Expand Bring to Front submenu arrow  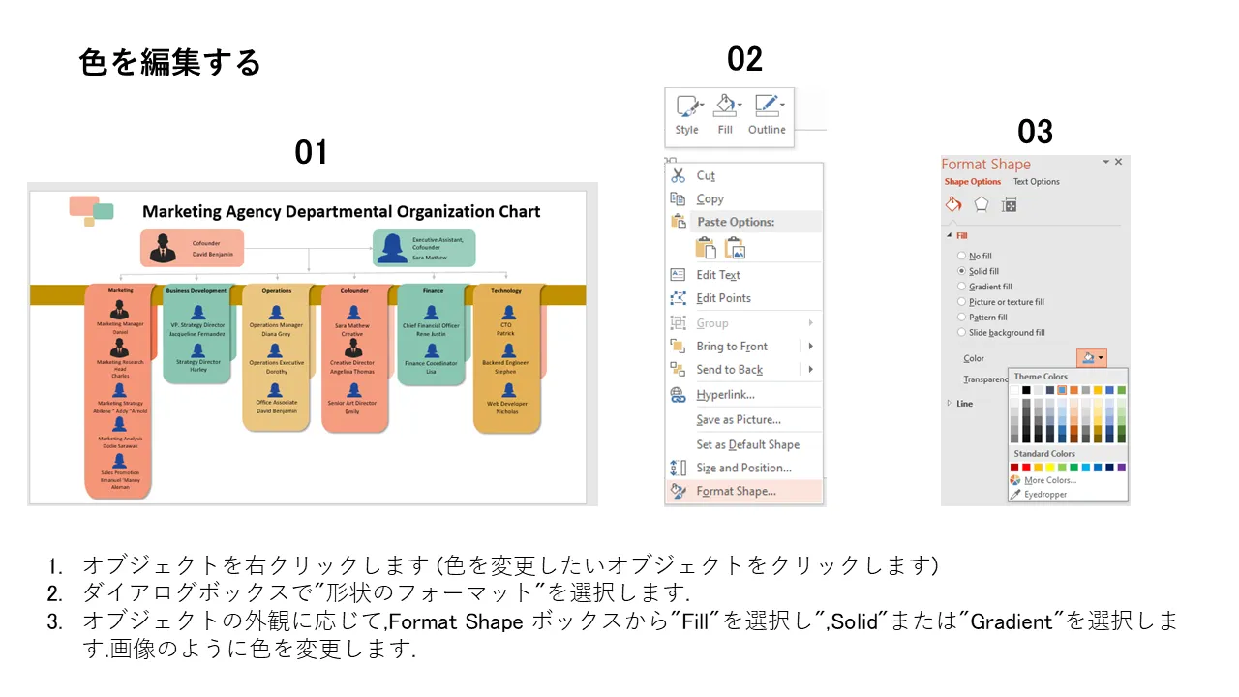(x=810, y=347)
